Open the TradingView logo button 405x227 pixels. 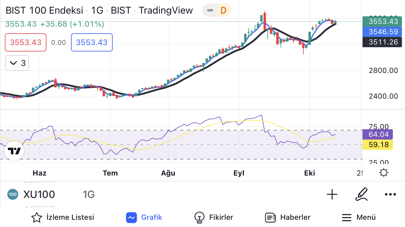[x=14, y=150]
